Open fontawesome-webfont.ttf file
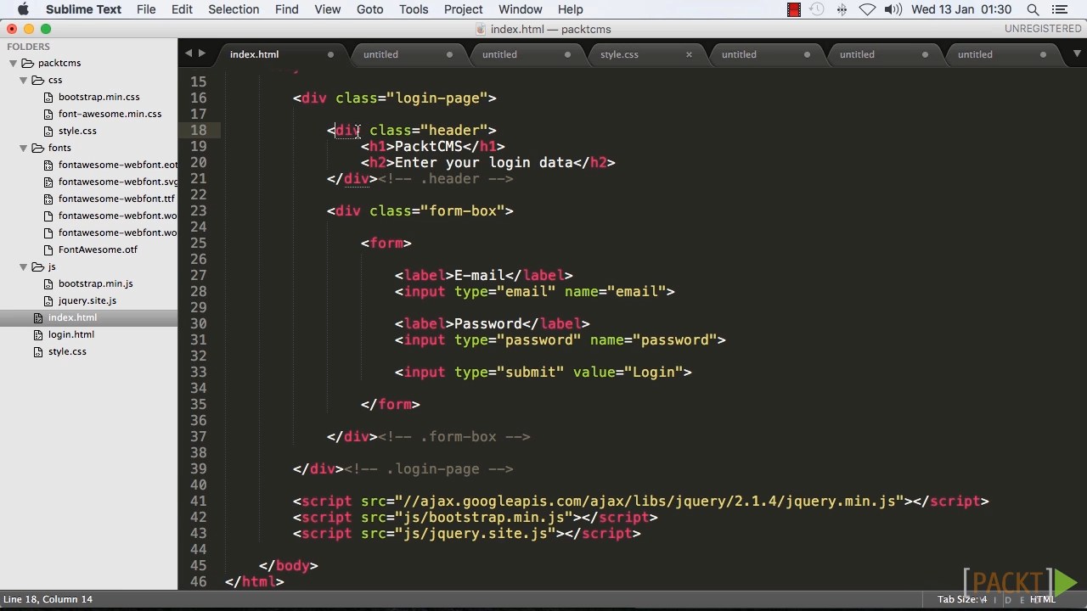This screenshot has width=1087, height=611. click(x=116, y=199)
